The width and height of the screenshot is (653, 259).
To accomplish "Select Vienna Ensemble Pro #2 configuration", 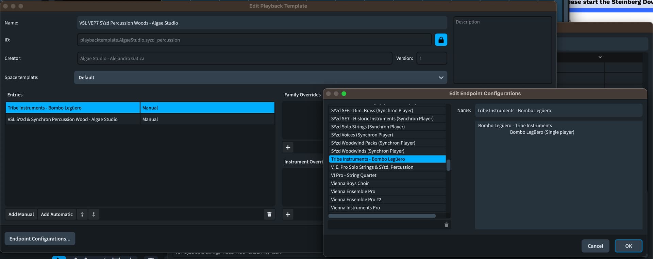I will pyautogui.click(x=387, y=200).
